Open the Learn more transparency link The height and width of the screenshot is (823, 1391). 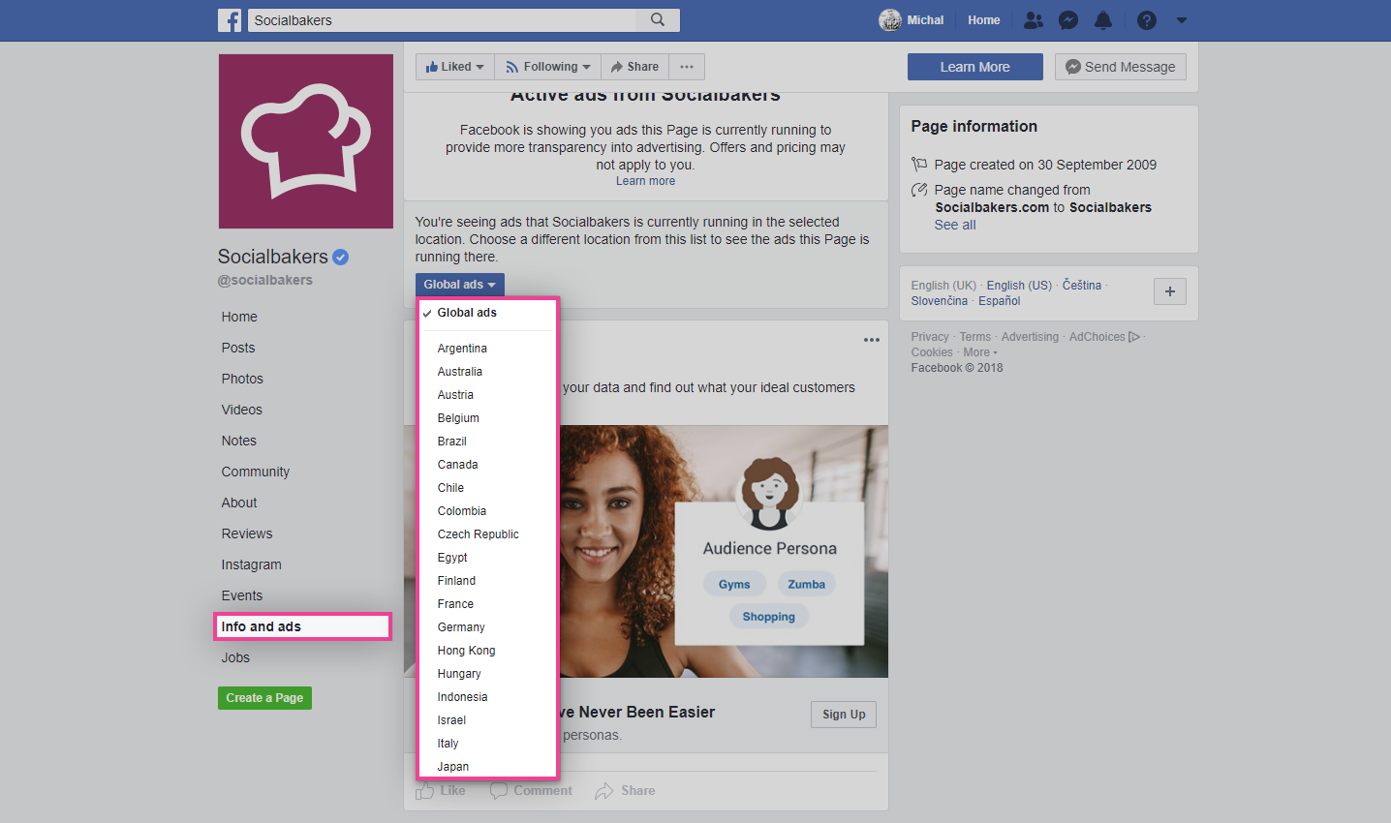(645, 181)
